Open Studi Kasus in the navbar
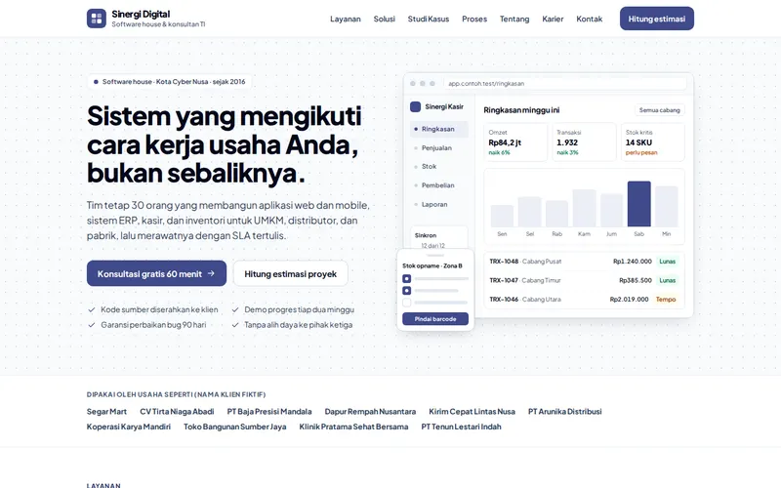781x488 pixels. coord(429,19)
